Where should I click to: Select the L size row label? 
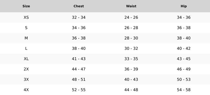[x=26, y=48]
